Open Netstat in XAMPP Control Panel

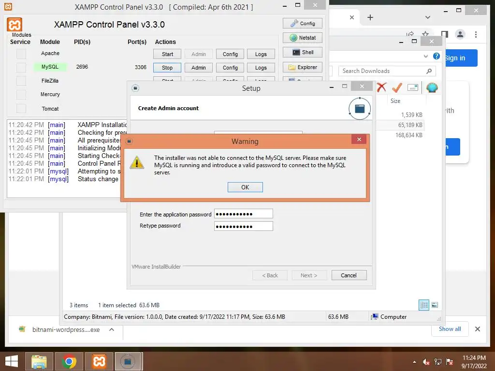click(303, 38)
